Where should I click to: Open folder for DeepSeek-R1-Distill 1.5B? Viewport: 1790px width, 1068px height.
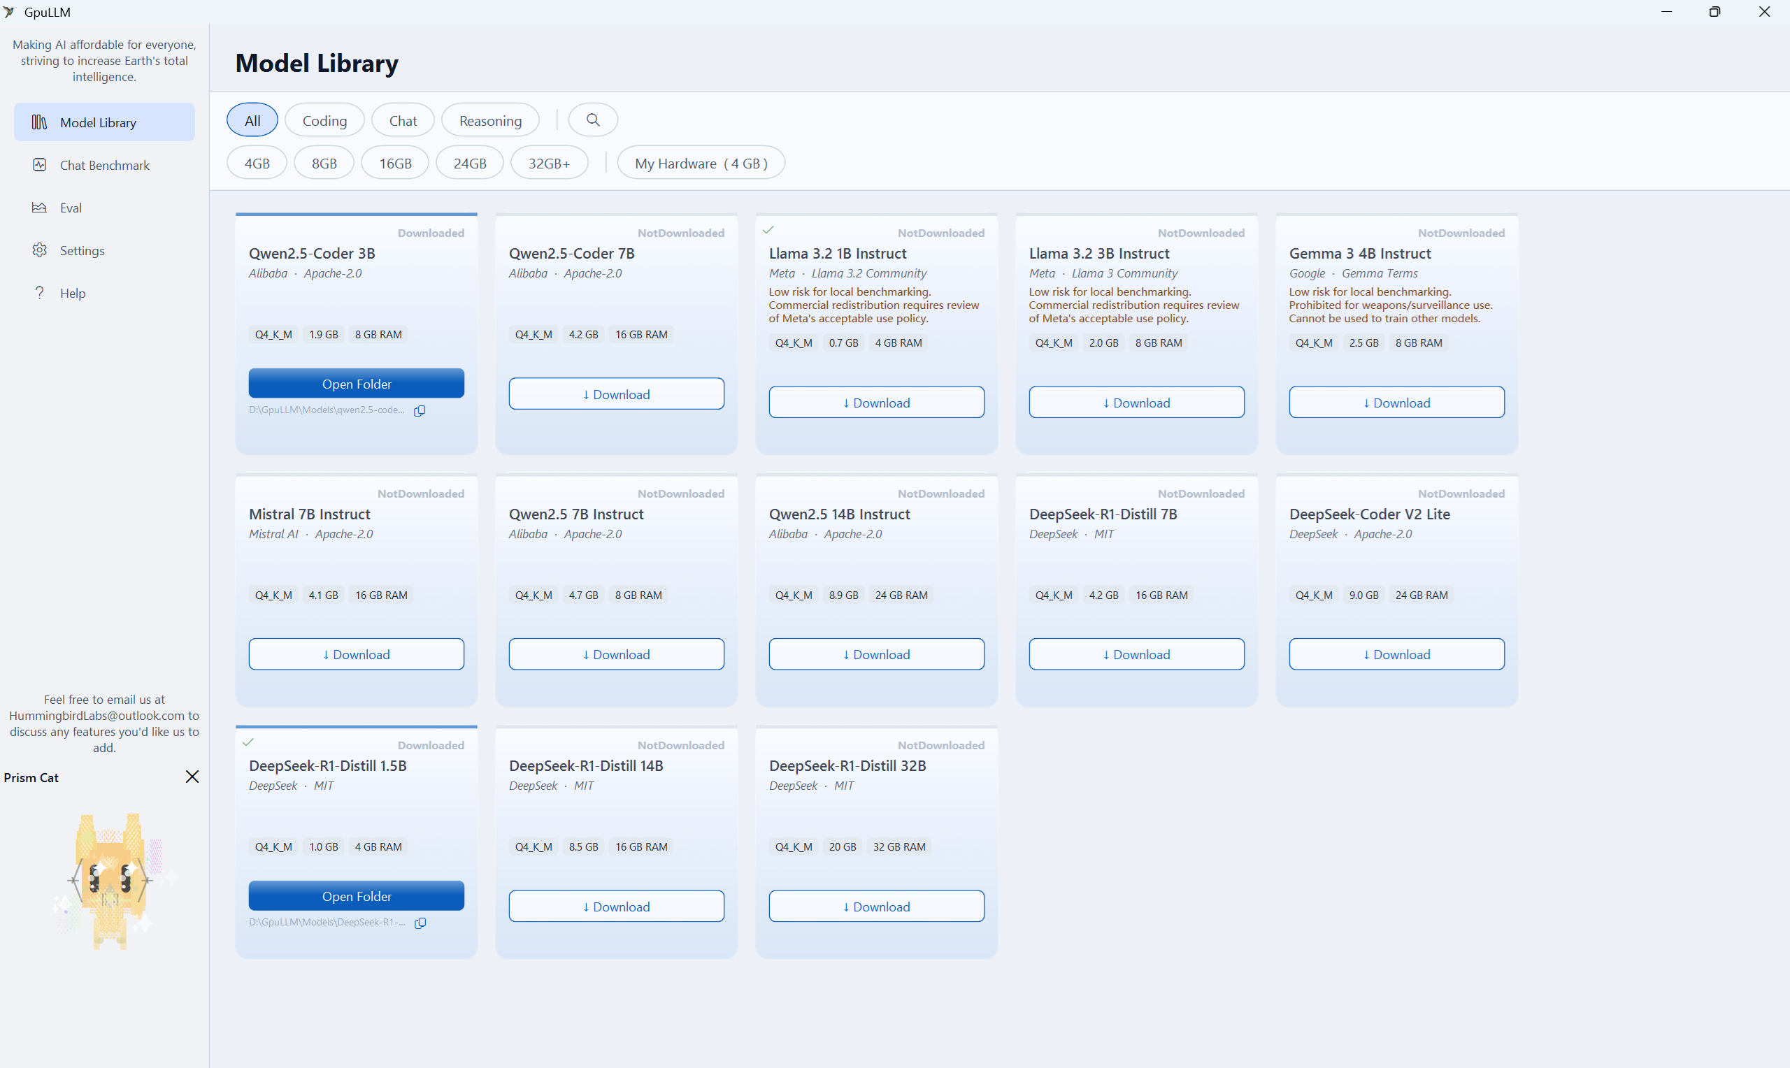coord(357,896)
